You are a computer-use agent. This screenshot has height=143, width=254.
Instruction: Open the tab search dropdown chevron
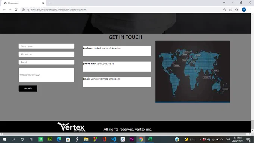point(224,3)
